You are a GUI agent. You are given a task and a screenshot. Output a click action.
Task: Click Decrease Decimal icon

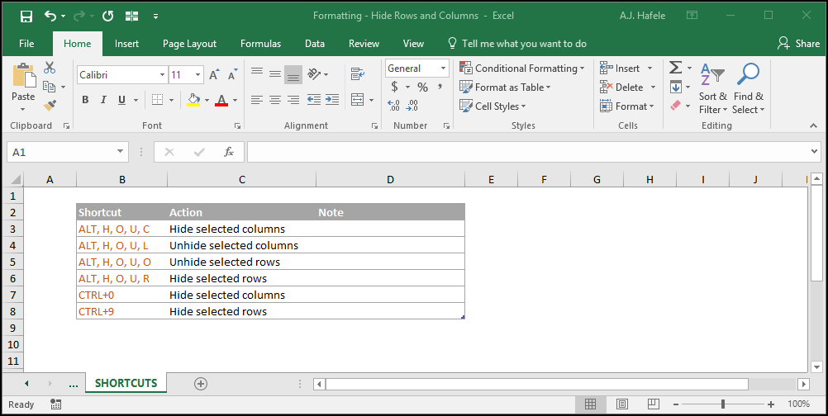click(412, 106)
